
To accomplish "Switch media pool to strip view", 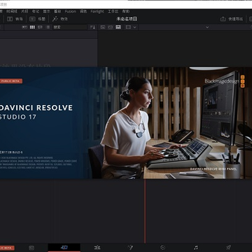I will tap(40, 27).
